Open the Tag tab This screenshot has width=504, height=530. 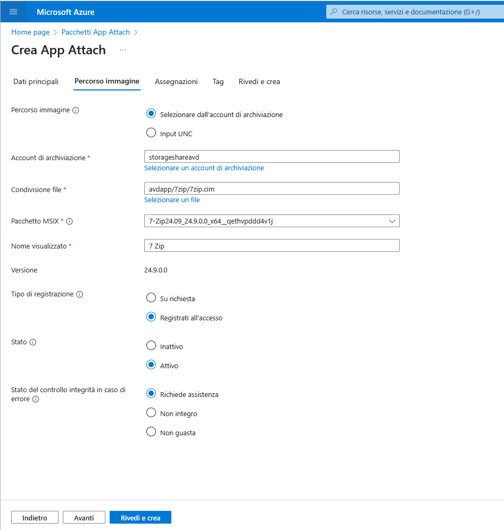218,82
